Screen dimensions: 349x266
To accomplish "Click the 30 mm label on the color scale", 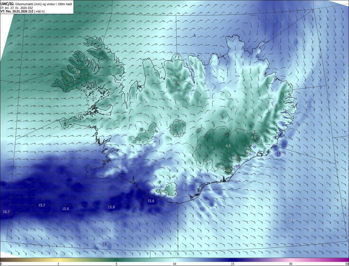I will 291,264.
